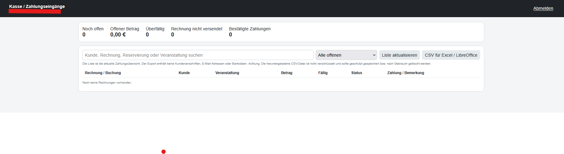The width and height of the screenshot is (564, 154).
Task: Click the 'Überfällig' counter
Action: click(155, 32)
